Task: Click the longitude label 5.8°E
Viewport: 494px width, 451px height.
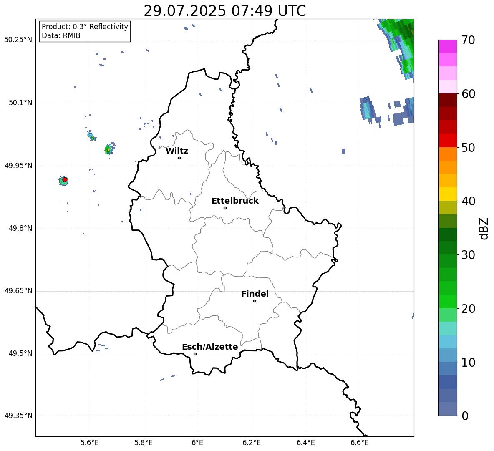Action: coord(144,443)
